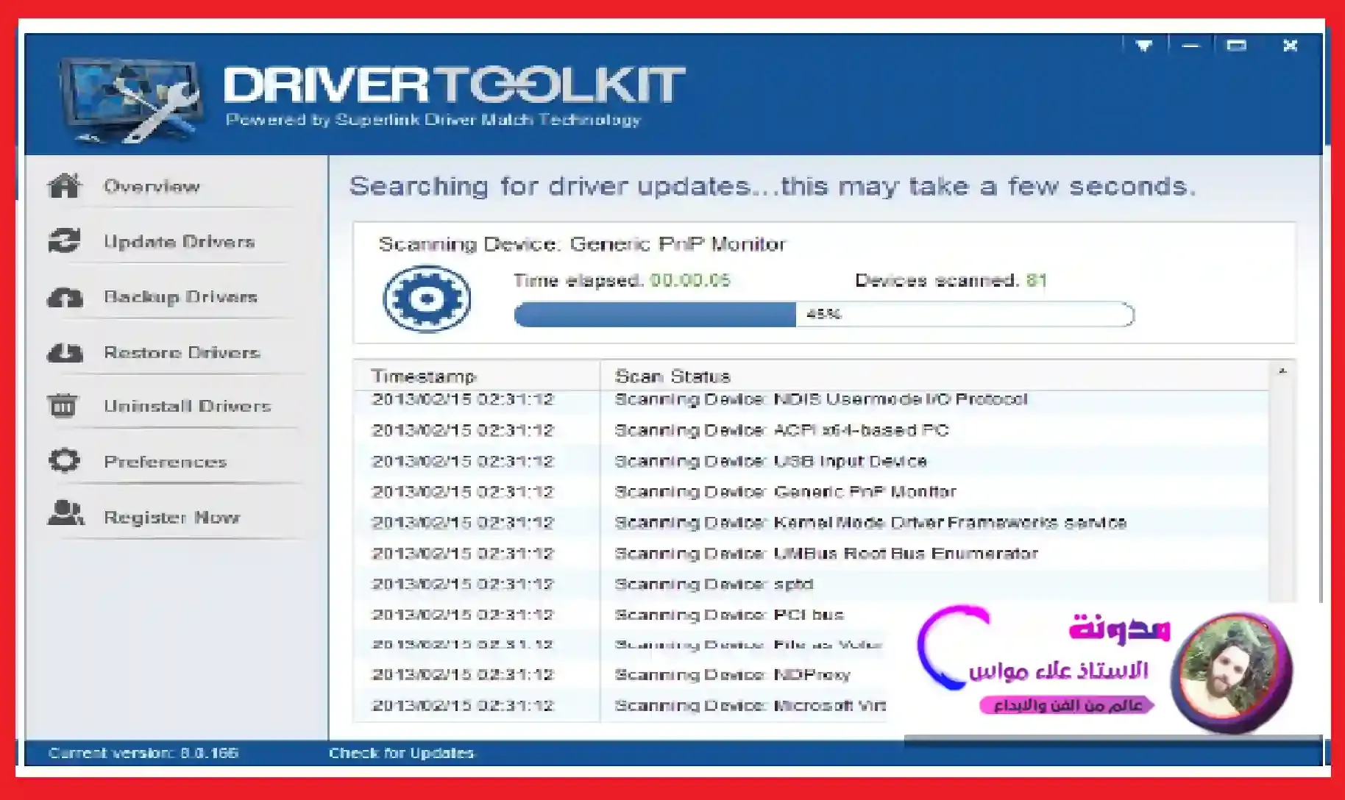This screenshot has height=800, width=1345.
Task: Select the Uninstall Drivers trash icon
Action: [63, 405]
